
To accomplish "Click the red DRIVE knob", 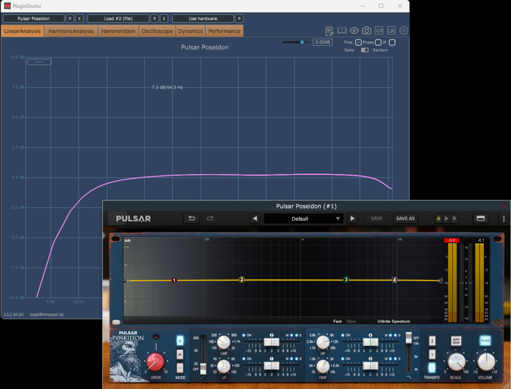I will pyautogui.click(x=155, y=362).
